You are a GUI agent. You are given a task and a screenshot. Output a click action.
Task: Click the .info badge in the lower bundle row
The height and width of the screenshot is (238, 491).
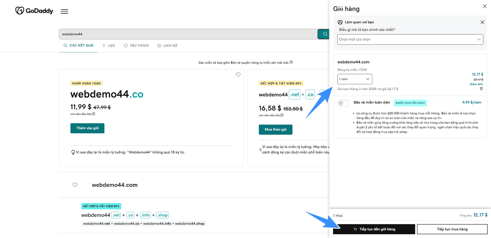[x=145, y=215]
